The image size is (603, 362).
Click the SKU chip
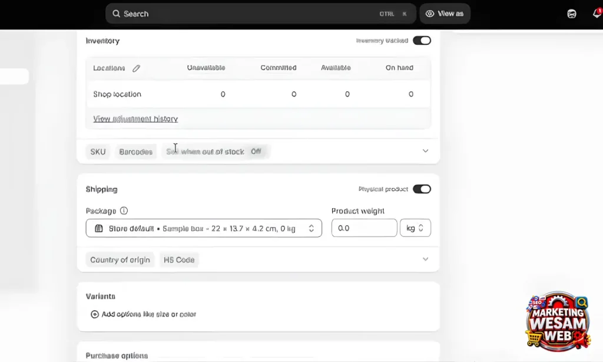(98, 152)
